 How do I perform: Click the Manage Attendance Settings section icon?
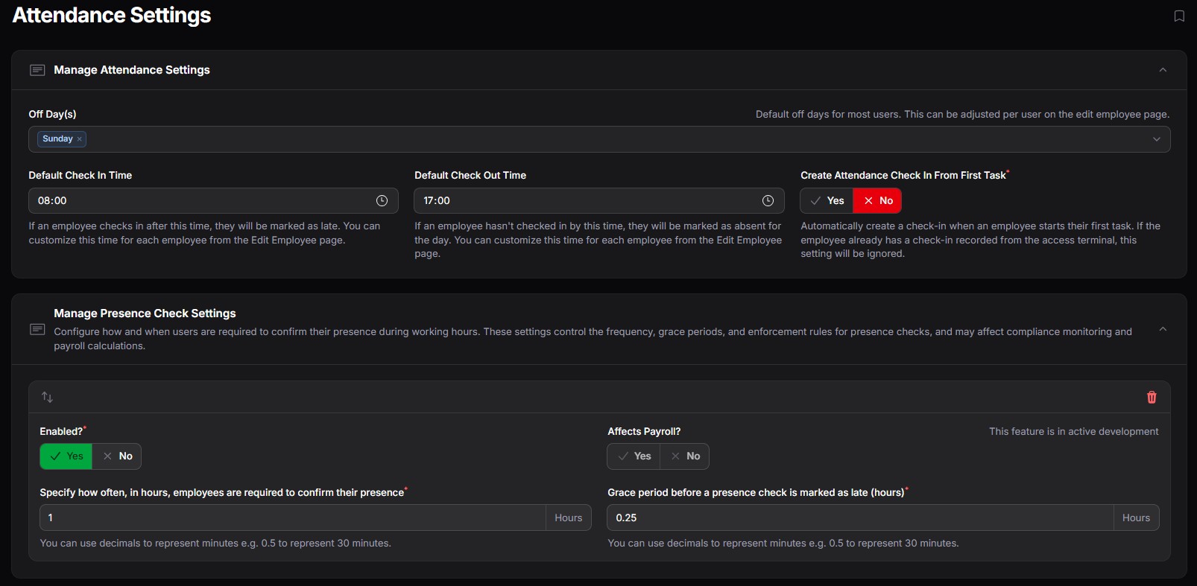point(37,70)
